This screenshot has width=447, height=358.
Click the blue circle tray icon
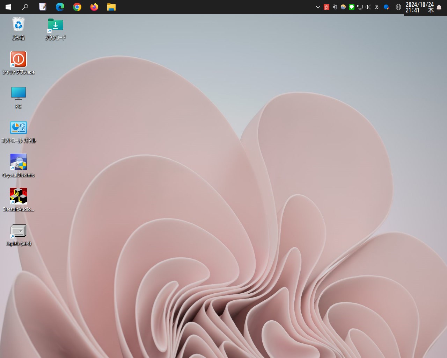point(387,7)
